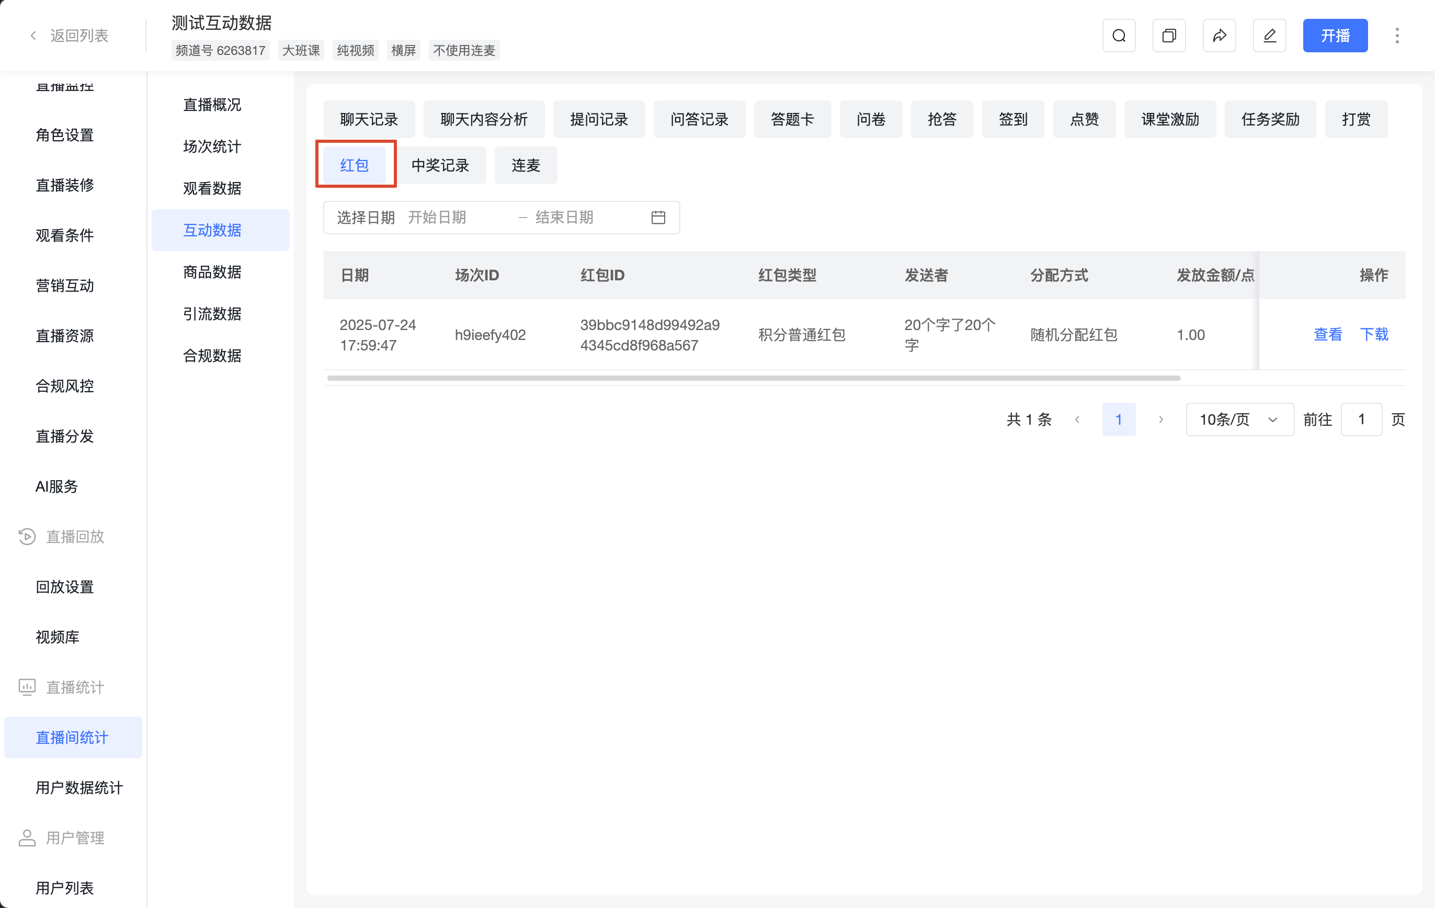Image resolution: width=1435 pixels, height=908 pixels.
Task: Click the 开播 start broadcast button
Action: click(1335, 36)
